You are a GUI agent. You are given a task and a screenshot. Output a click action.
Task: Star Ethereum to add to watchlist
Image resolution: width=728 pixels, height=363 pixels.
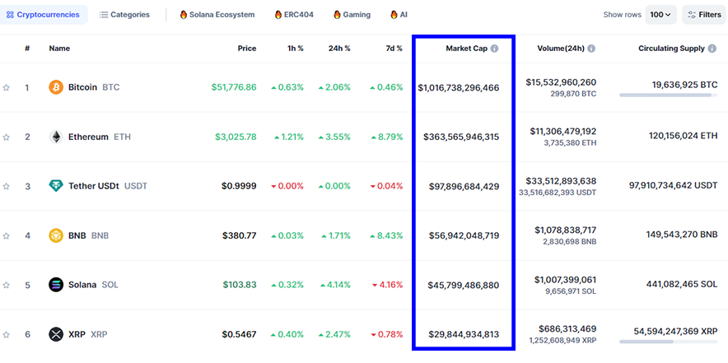(6, 137)
